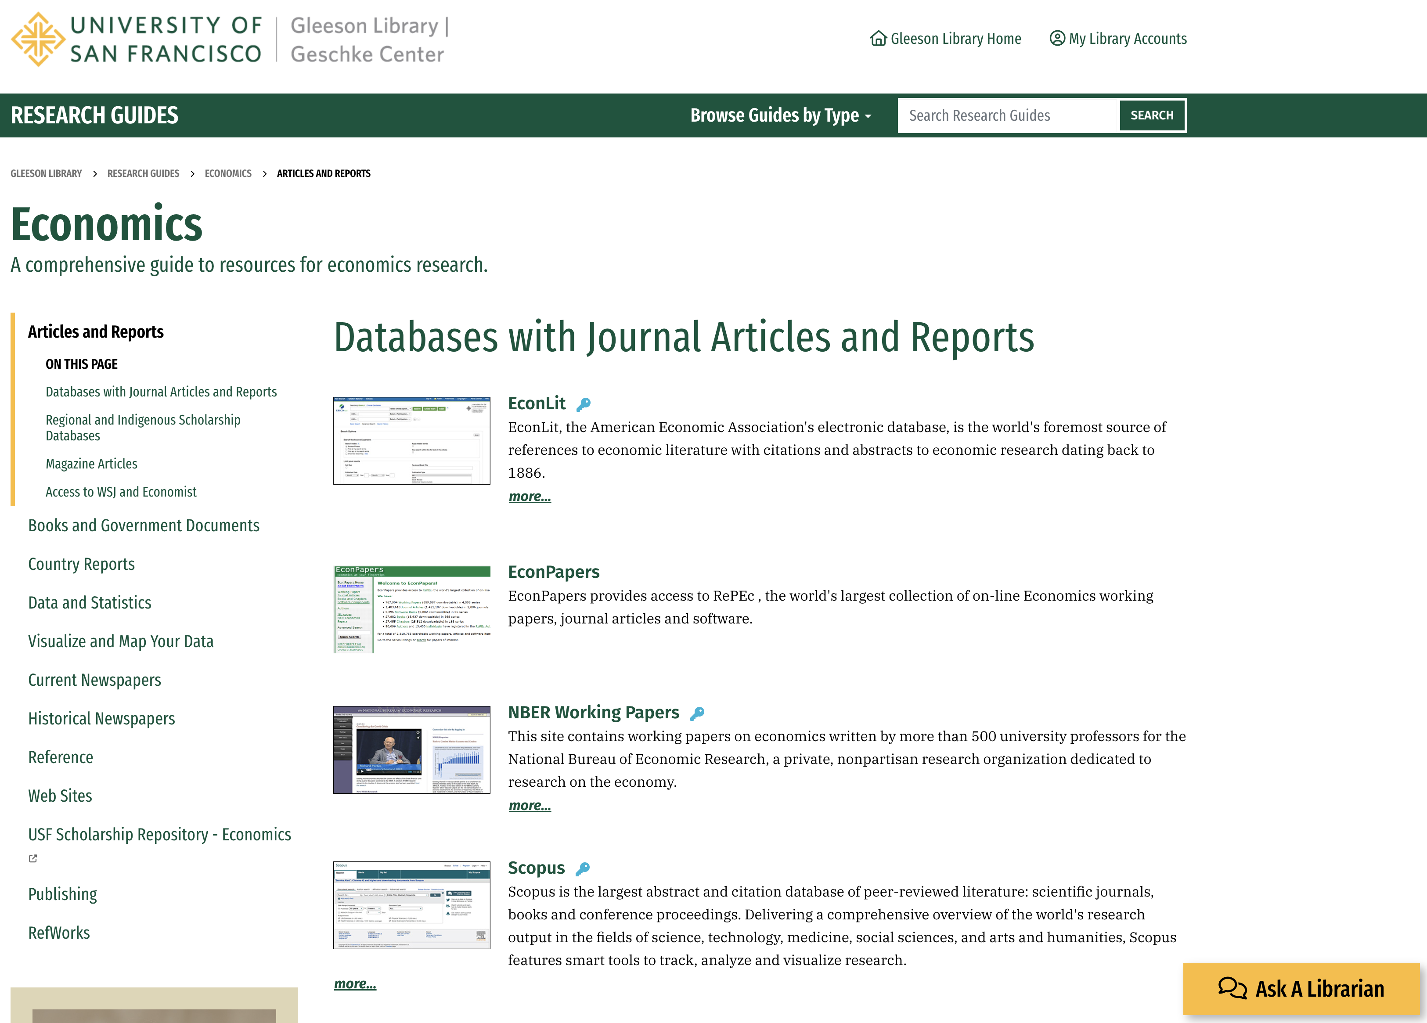Click the Search Research Guides input field
This screenshot has width=1427, height=1023.
[x=1009, y=115]
